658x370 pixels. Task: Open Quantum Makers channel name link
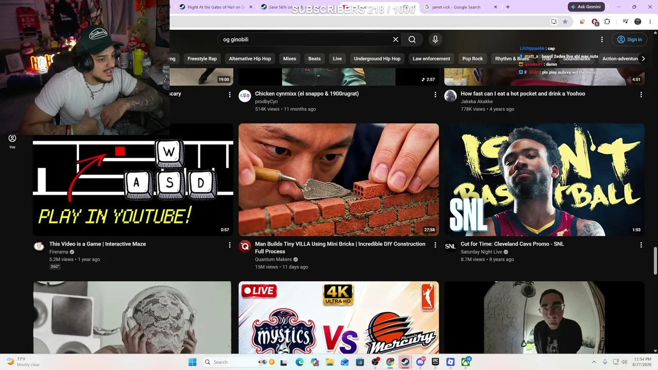(273, 260)
